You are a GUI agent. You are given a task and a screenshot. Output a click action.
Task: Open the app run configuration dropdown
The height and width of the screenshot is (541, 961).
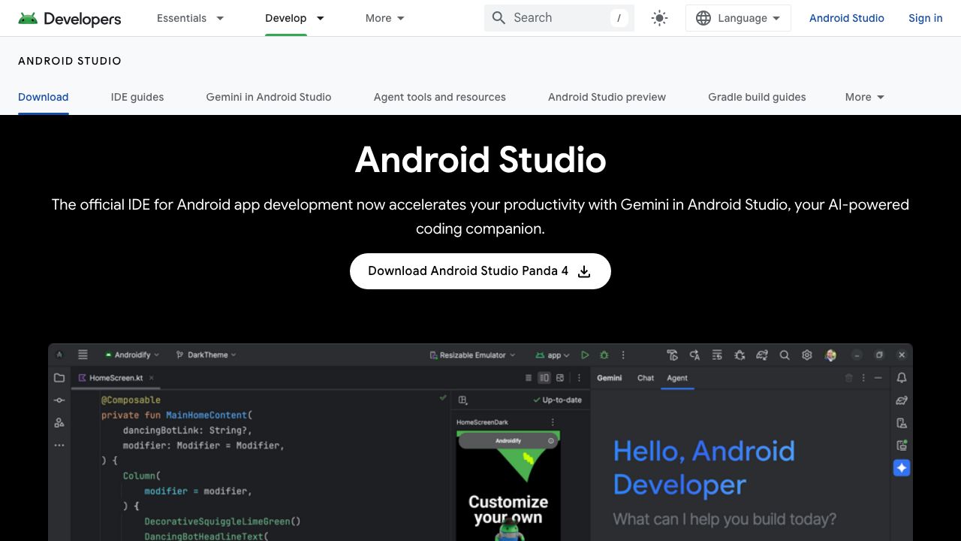tap(553, 355)
